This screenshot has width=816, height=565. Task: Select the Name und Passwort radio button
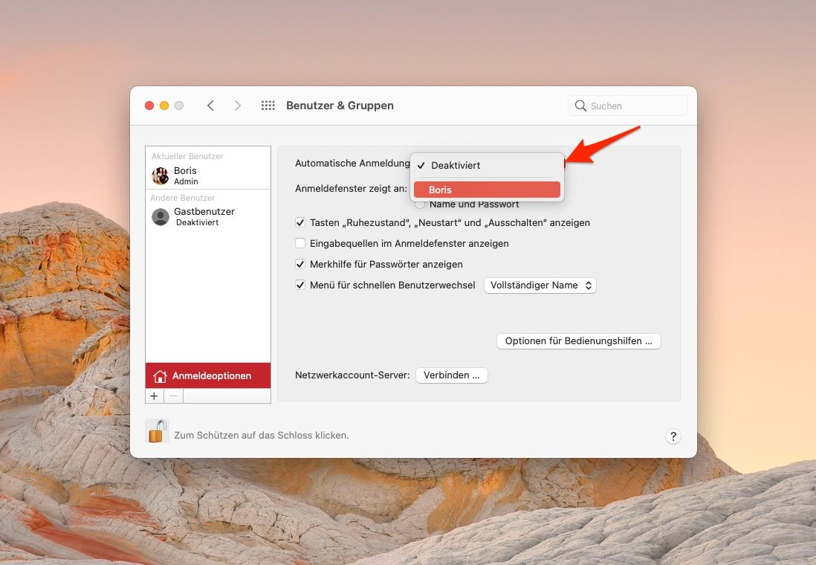pos(420,204)
